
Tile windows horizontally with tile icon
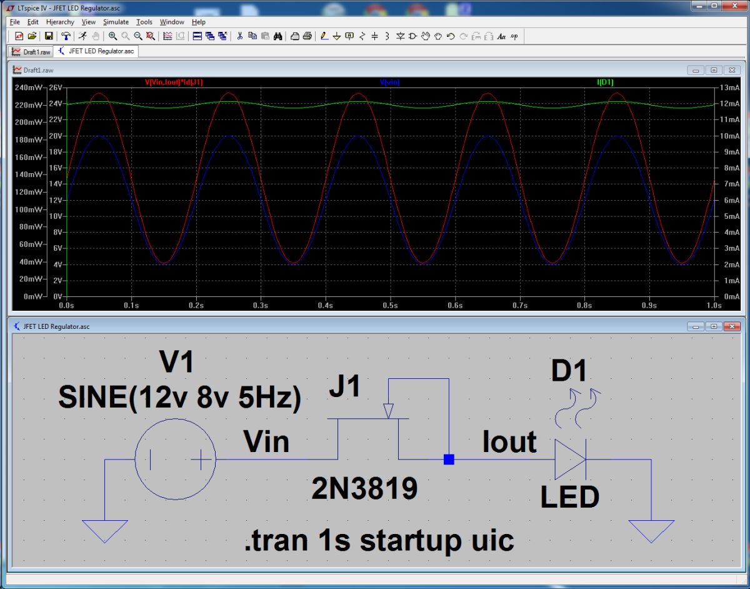[x=197, y=36]
